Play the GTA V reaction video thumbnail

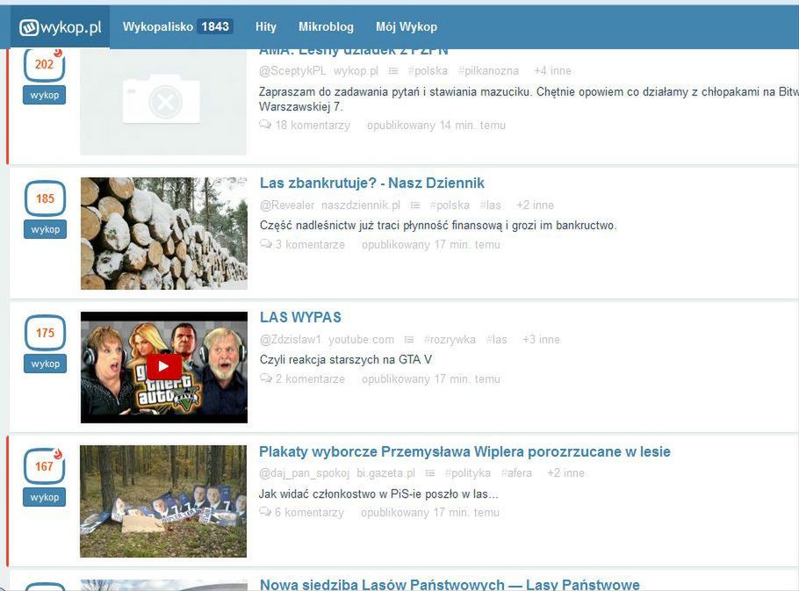(164, 367)
